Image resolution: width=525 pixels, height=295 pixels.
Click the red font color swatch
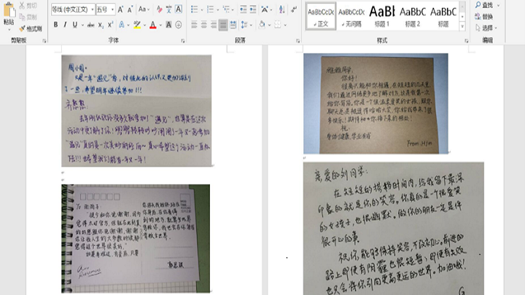point(152,25)
